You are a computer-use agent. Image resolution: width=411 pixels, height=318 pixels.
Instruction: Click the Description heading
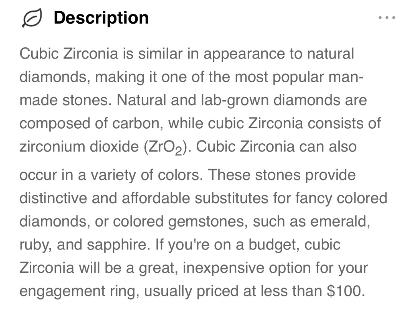coord(101,18)
